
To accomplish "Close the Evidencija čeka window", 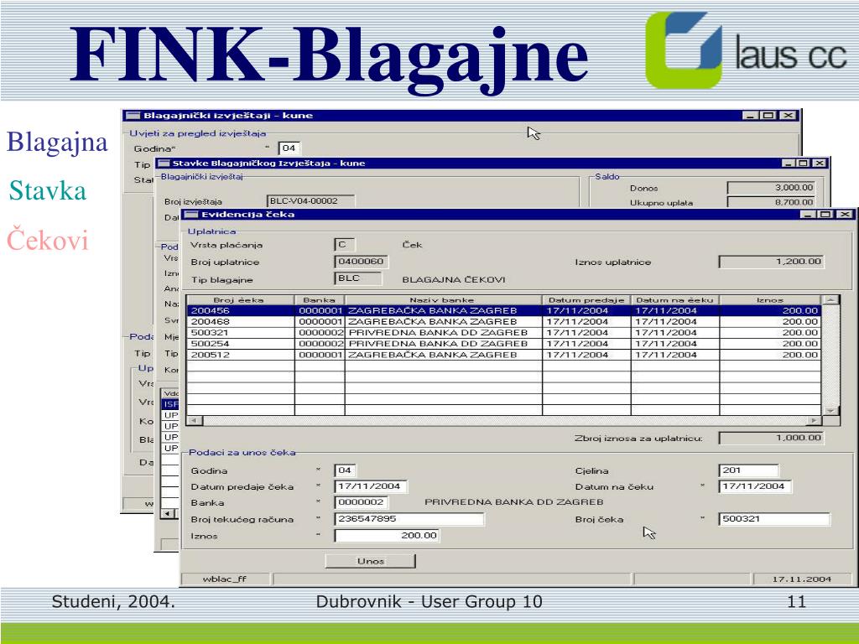I will tap(845, 214).
